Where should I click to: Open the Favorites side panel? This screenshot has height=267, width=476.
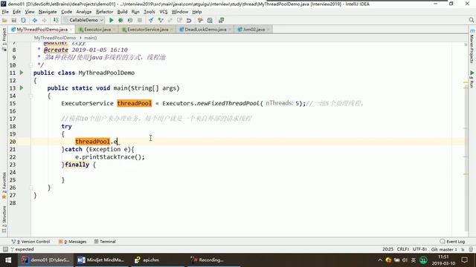pyautogui.click(x=4, y=185)
